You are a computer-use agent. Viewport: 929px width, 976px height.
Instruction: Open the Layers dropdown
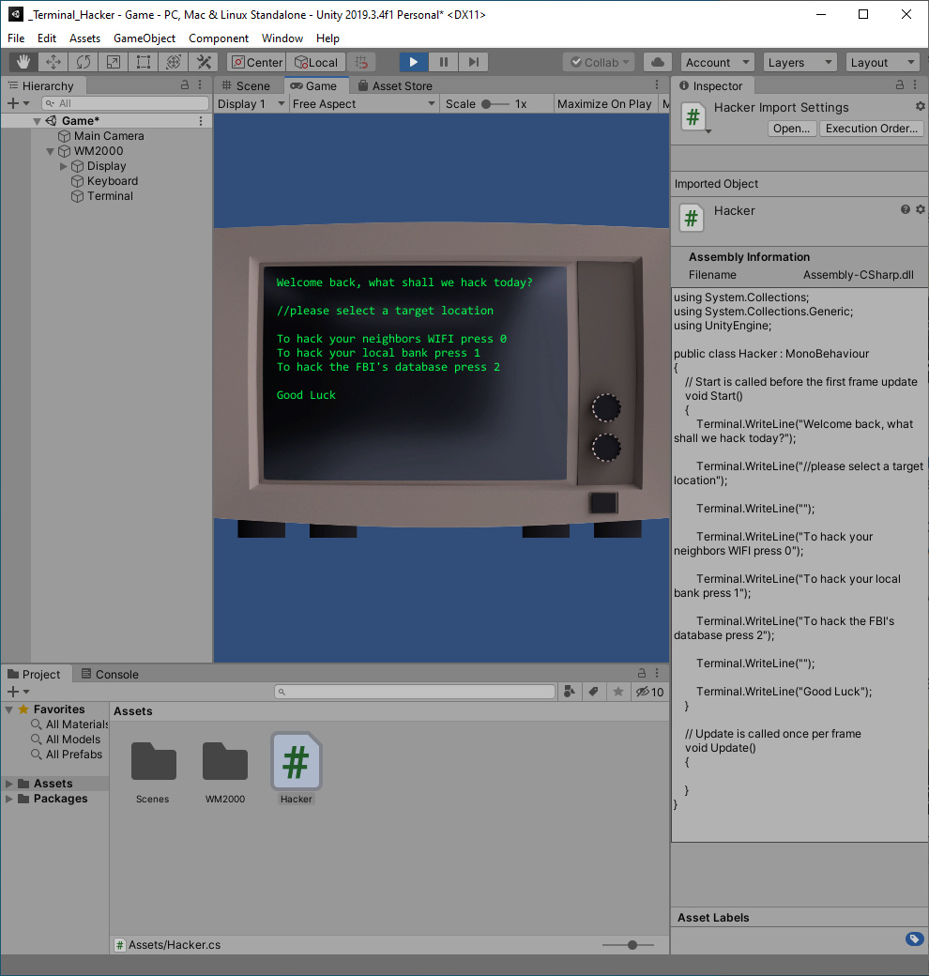pos(799,62)
